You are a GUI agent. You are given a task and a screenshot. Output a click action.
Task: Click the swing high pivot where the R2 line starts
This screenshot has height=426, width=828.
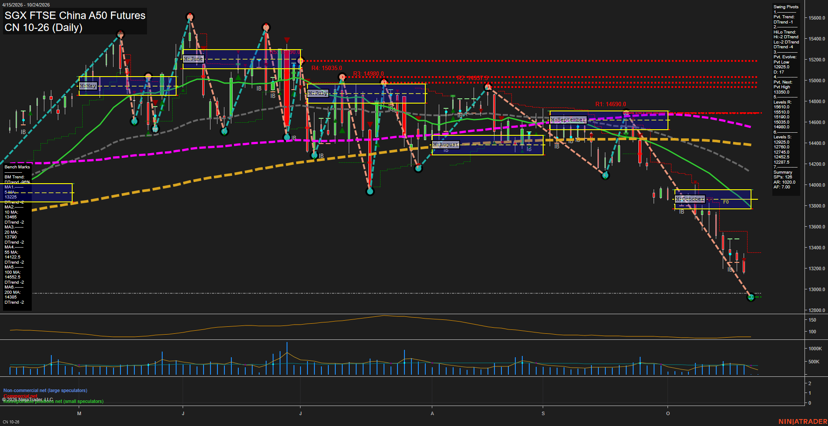coord(488,87)
